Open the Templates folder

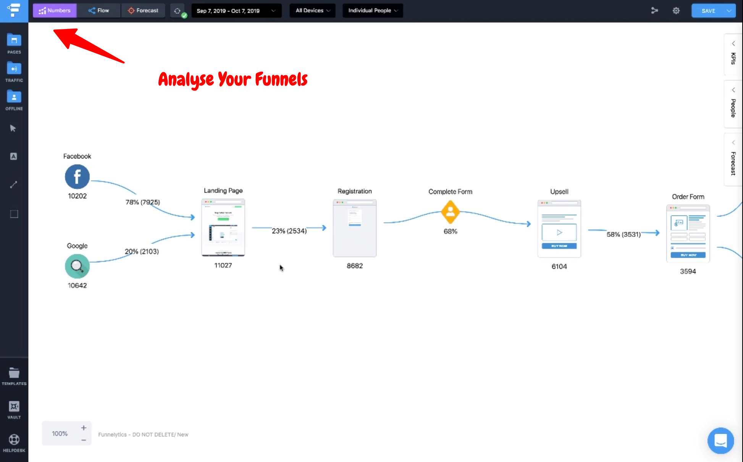pos(14,373)
